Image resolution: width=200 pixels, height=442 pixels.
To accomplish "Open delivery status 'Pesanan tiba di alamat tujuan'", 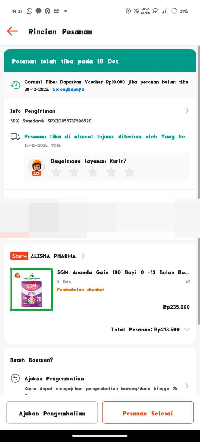I will click(107, 136).
